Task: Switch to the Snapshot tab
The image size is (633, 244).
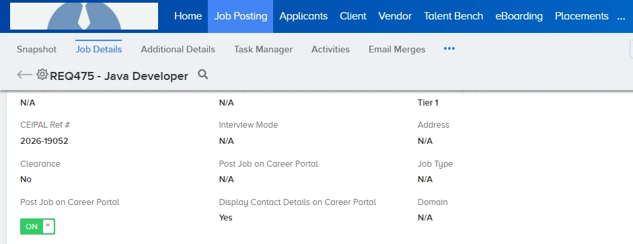Action: [37, 49]
